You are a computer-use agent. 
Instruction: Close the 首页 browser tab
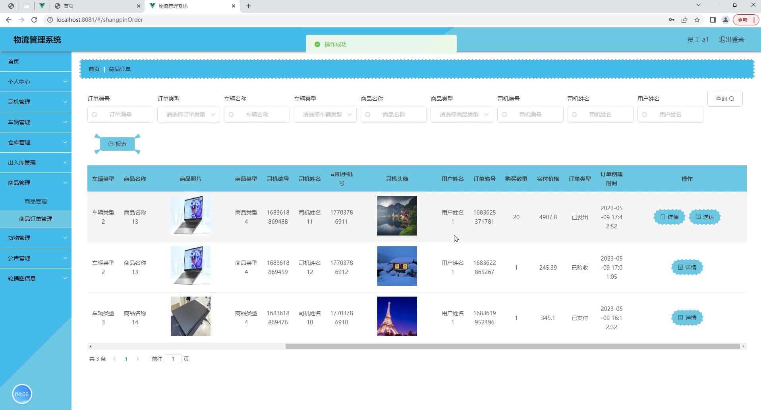[138, 6]
